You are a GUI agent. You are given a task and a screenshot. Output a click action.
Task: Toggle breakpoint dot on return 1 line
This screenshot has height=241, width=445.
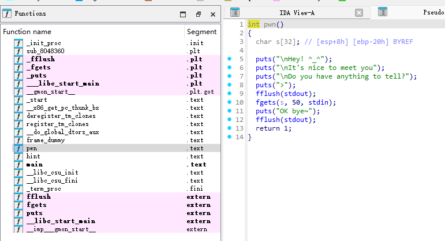[230, 128]
